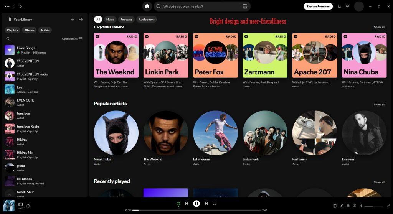The image size is (393, 214).
Task: Go back to the previous track
Action: pyautogui.click(x=187, y=204)
